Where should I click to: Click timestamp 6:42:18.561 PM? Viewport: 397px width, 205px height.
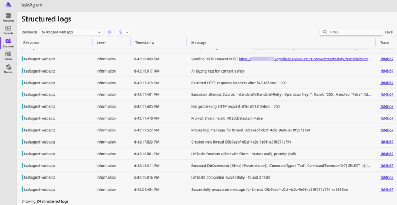tap(147, 154)
